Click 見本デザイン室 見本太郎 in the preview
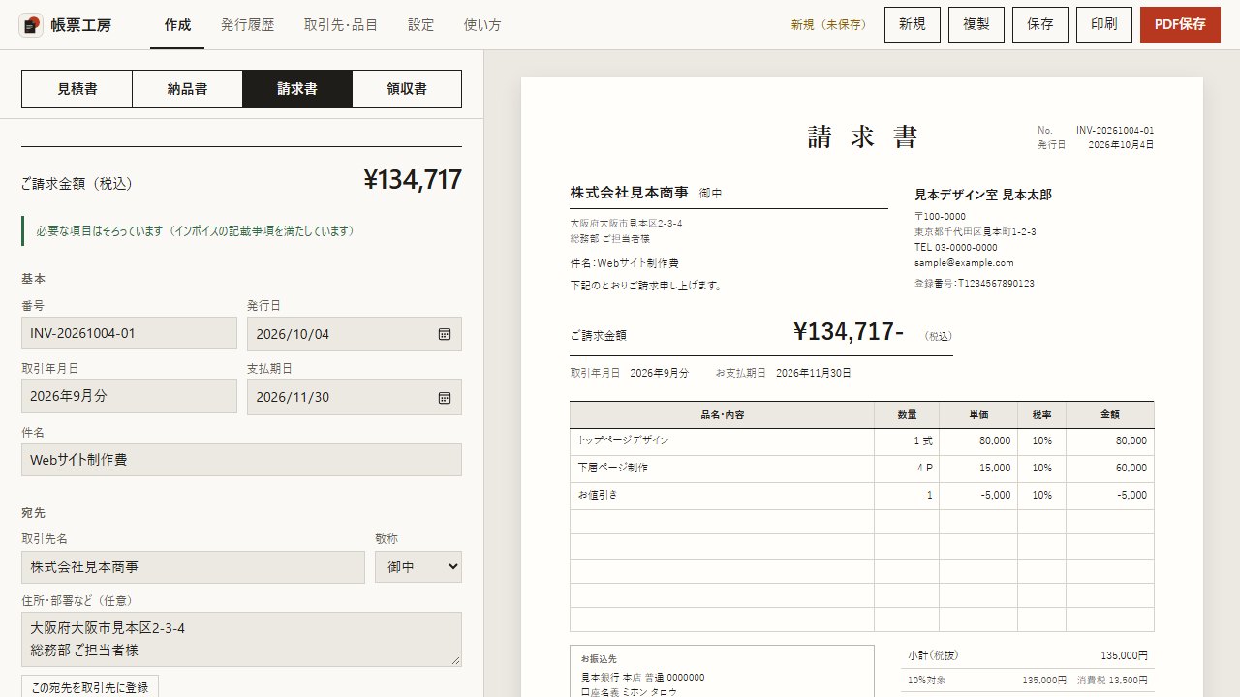 tap(983, 195)
